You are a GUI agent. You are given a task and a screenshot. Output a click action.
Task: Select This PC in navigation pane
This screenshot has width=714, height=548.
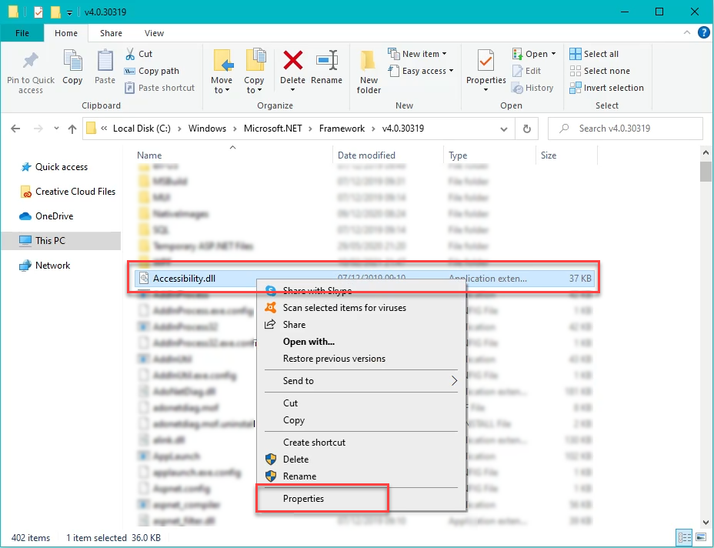pos(61,240)
